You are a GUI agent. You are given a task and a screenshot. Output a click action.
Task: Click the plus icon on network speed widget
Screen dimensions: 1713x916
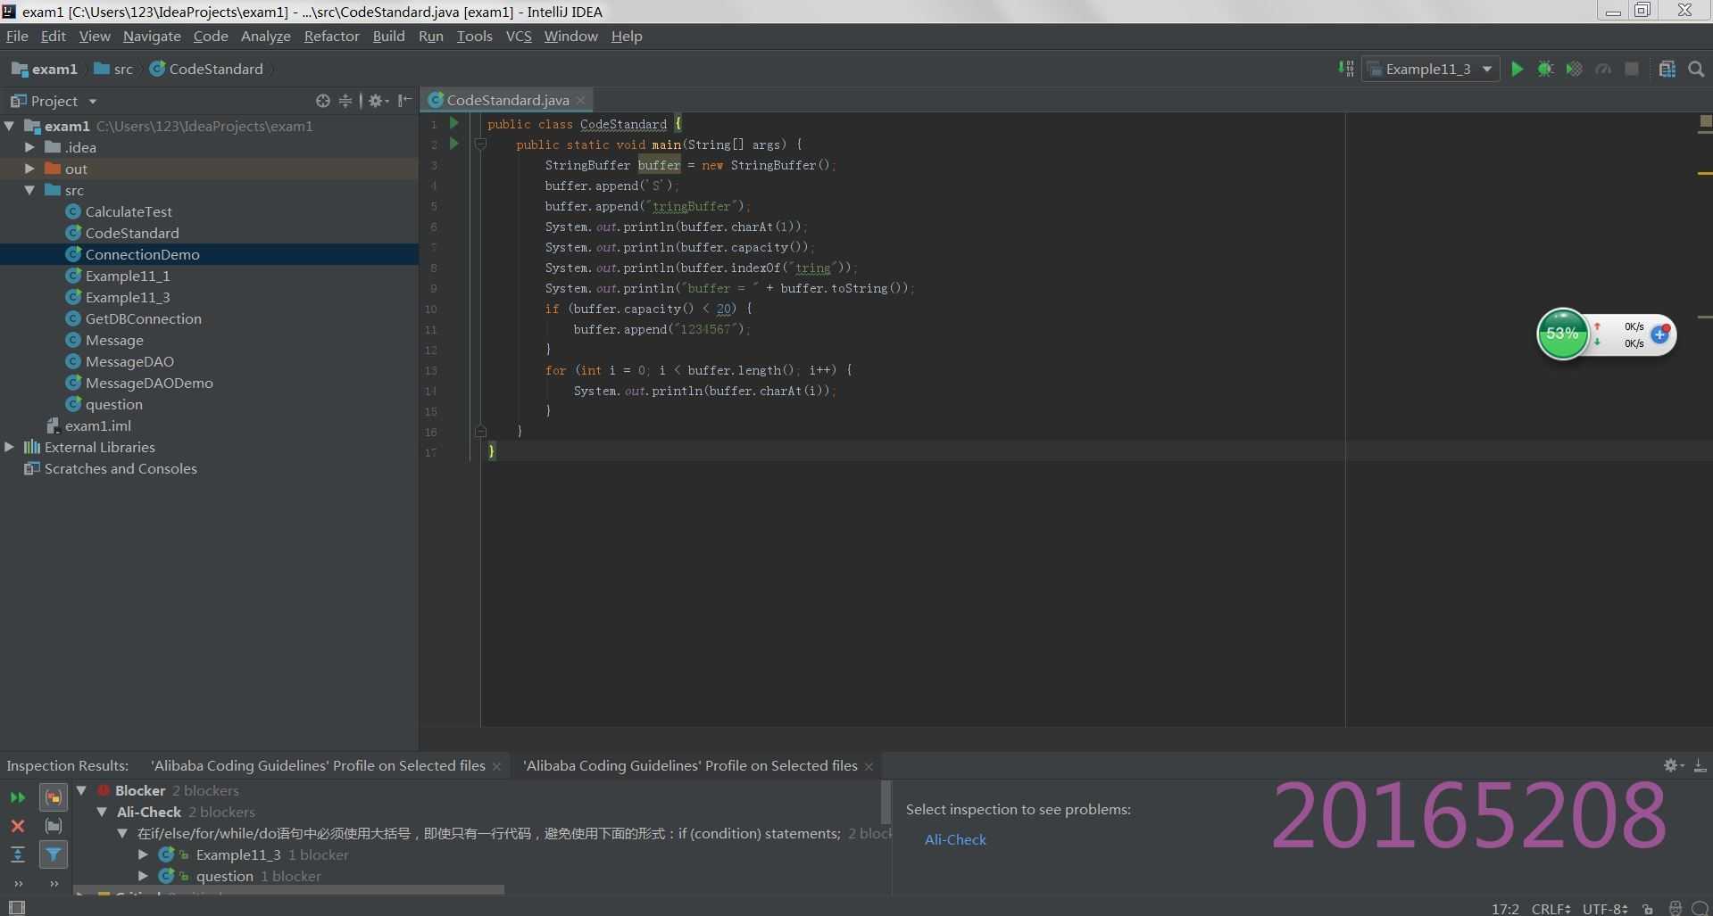pos(1659,334)
